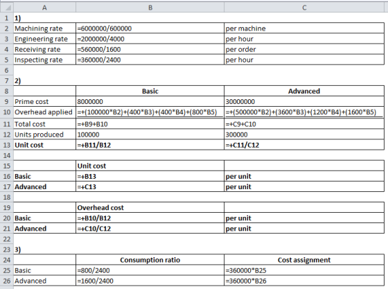Click Machining rate formula cell =6000000/600000
Viewport: 388px width, 289px height.
pos(150,28)
